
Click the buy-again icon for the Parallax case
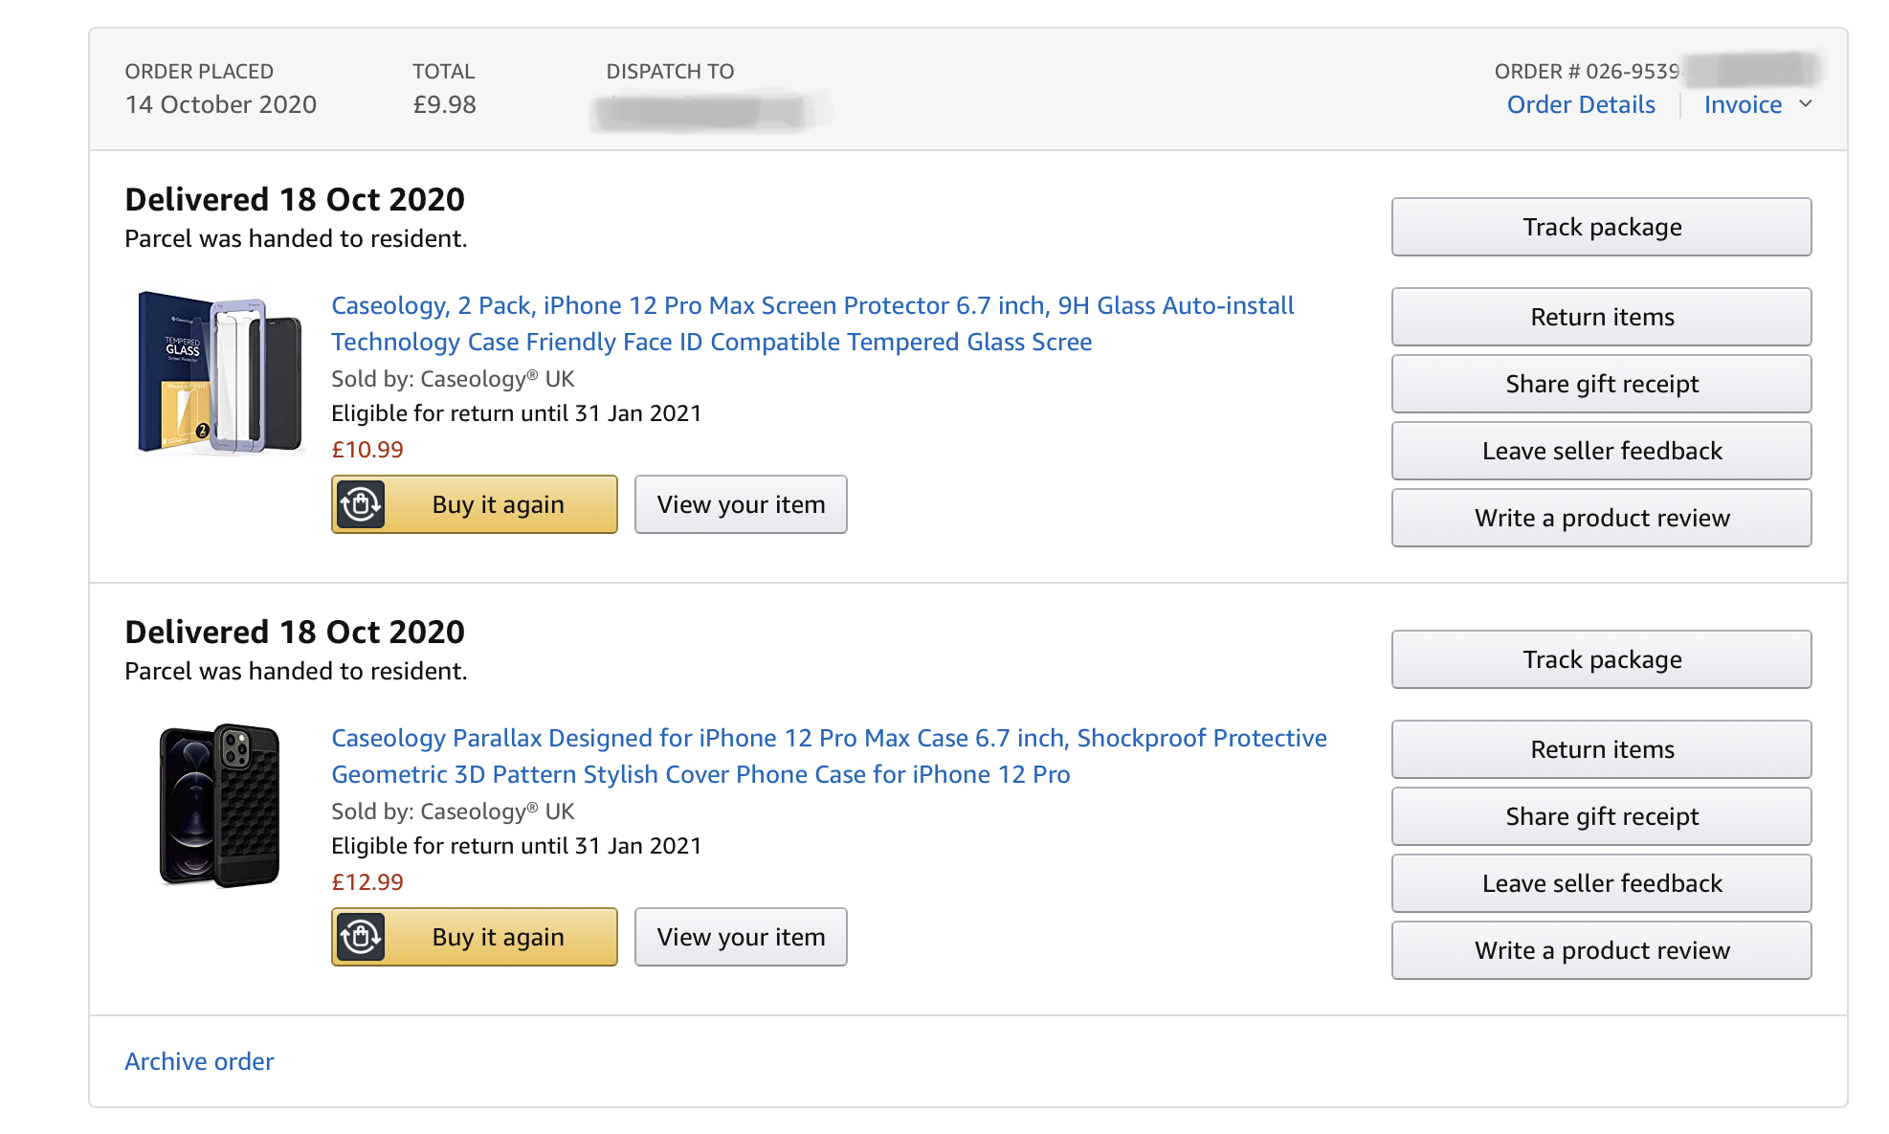pyautogui.click(x=361, y=937)
